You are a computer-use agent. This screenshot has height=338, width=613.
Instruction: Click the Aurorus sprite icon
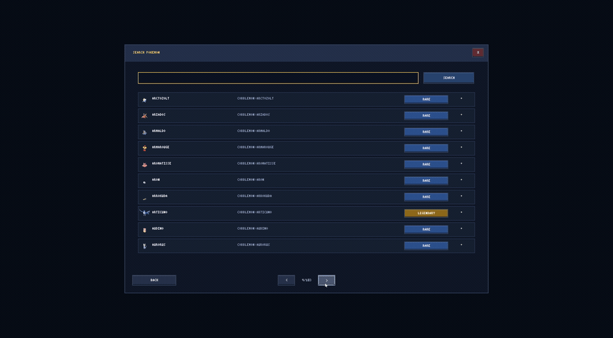144,246
